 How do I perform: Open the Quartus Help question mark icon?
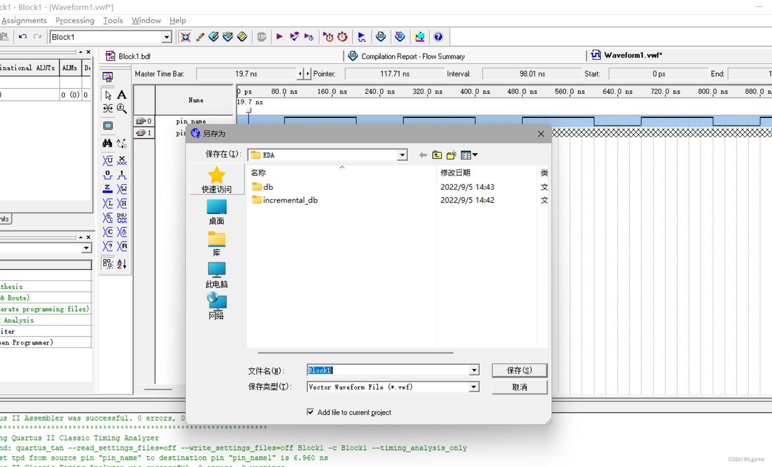click(x=438, y=36)
